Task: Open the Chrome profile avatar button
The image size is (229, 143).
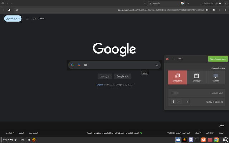Action: point(9,10)
